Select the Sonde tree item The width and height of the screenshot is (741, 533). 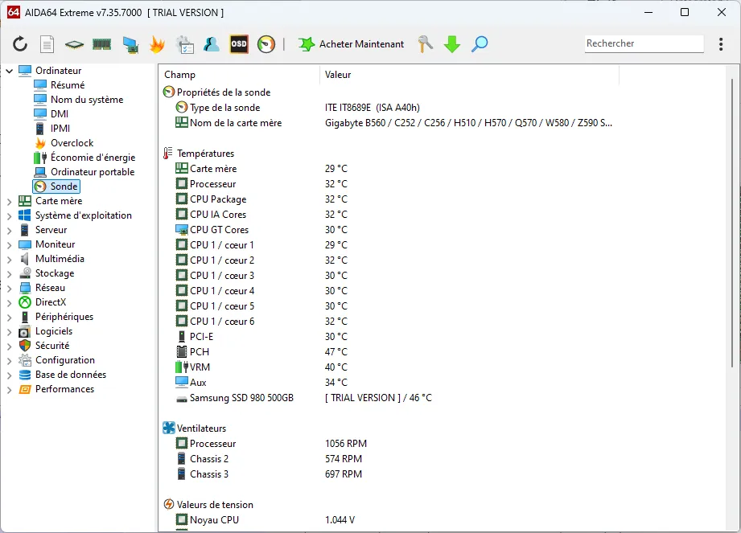tap(56, 187)
